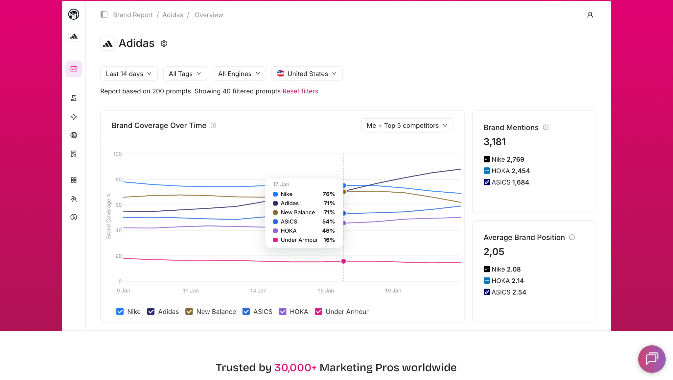
Task: Toggle the New Balance checkbox
Action: (189, 311)
